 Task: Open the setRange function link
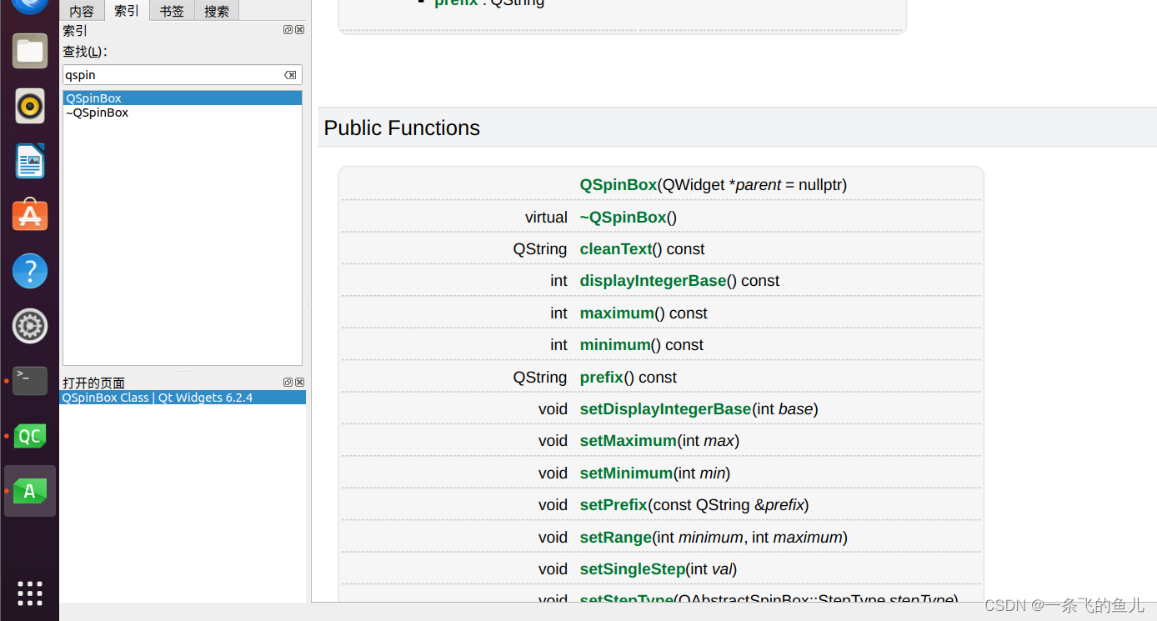[x=616, y=538]
